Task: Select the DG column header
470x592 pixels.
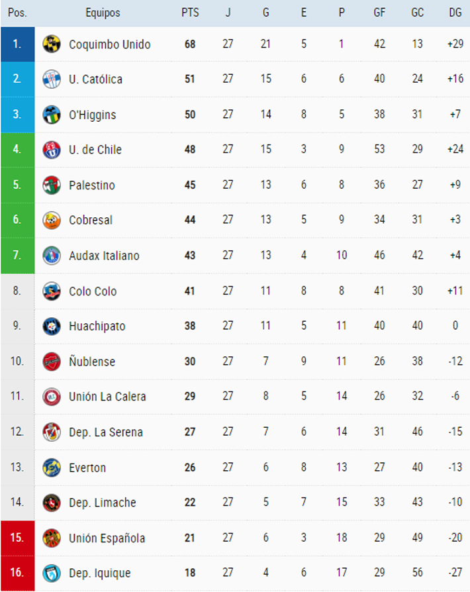Action: tap(455, 13)
